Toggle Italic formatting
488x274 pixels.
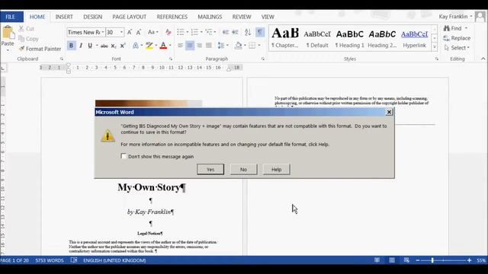[x=81, y=46]
